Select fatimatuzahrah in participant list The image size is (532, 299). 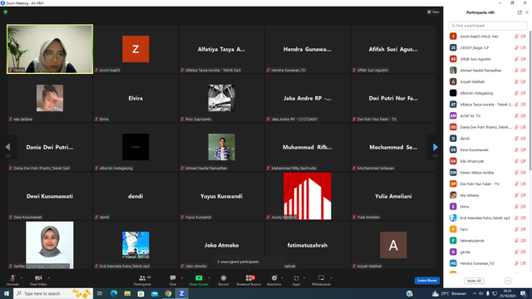pos(488,241)
